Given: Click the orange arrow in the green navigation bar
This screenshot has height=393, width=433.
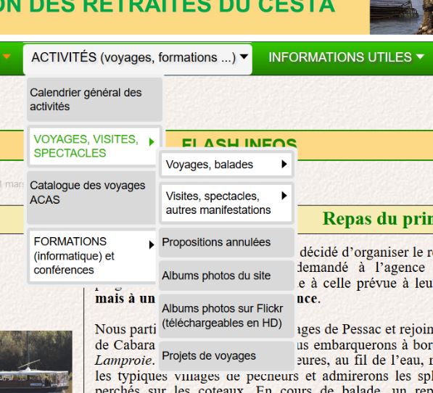Looking at the screenshot, I should pyautogui.click(x=7, y=57).
